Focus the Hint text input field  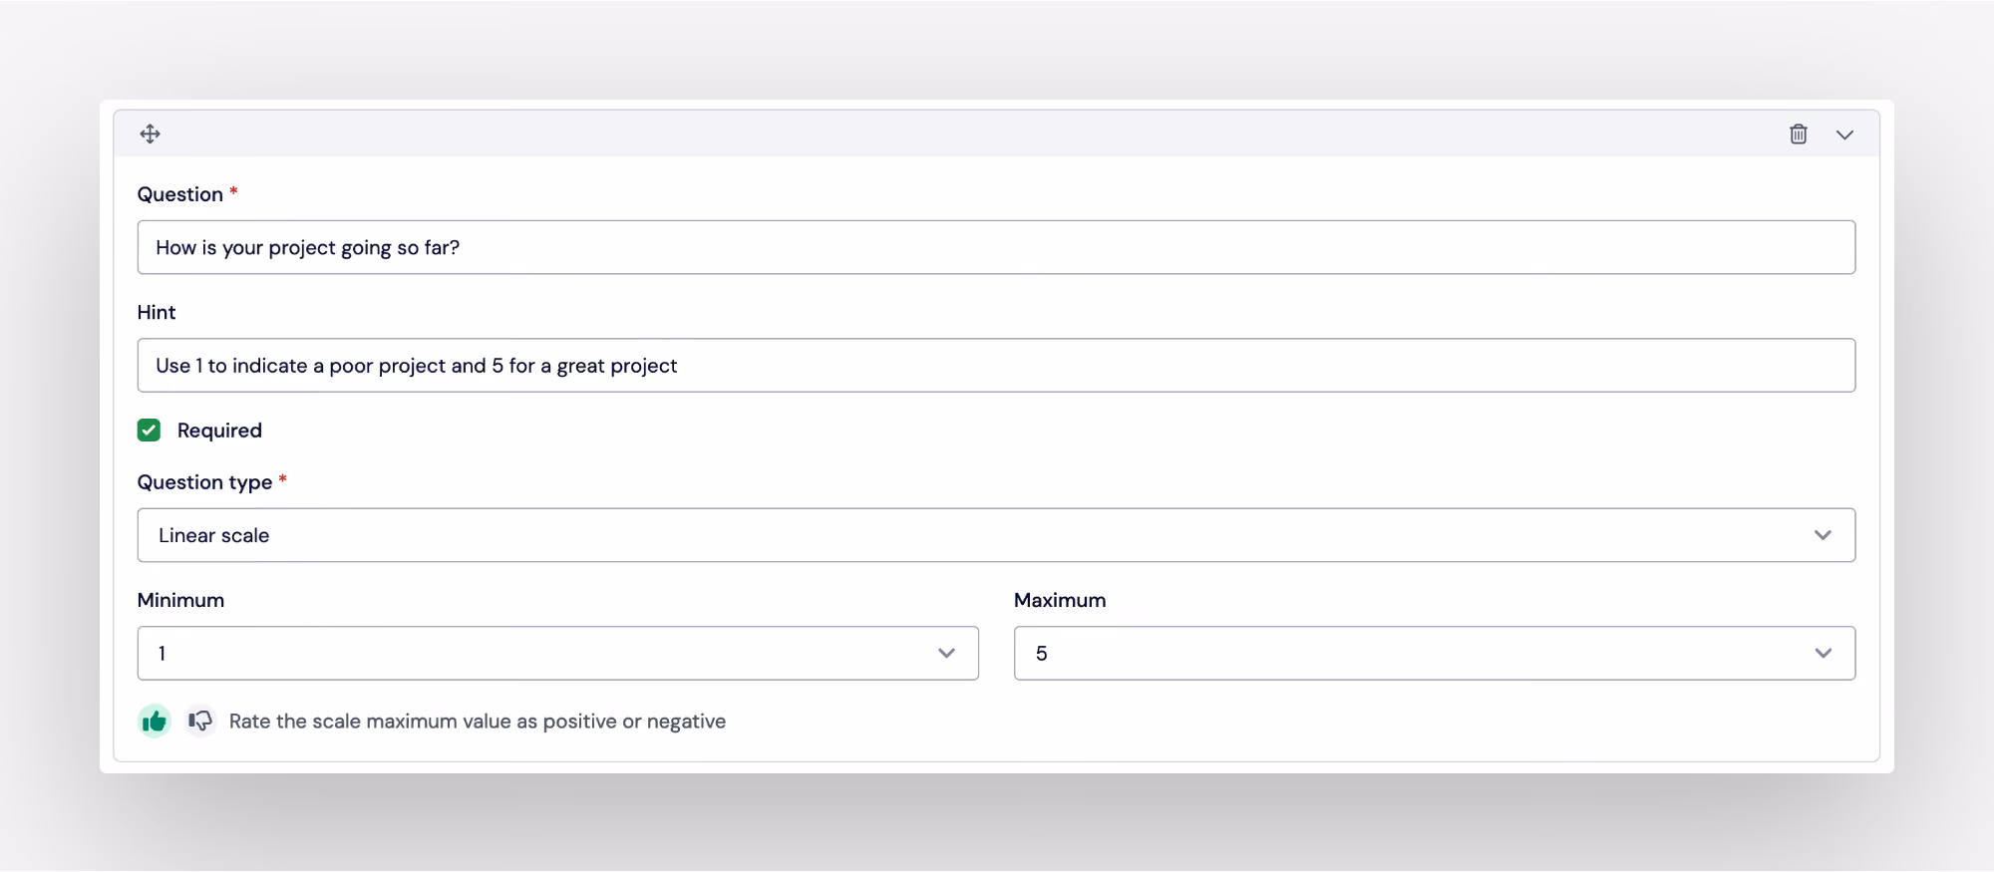(996, 366)
